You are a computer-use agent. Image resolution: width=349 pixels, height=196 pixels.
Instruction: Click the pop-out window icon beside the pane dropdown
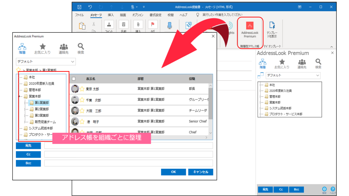[261, 75]
